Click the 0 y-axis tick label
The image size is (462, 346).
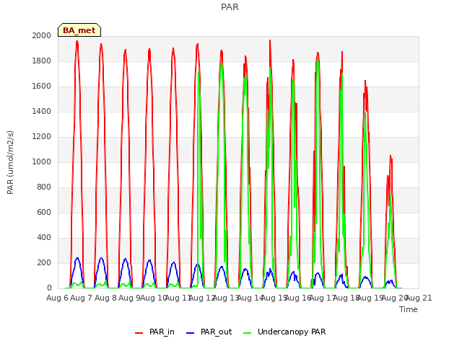[49, 288]
